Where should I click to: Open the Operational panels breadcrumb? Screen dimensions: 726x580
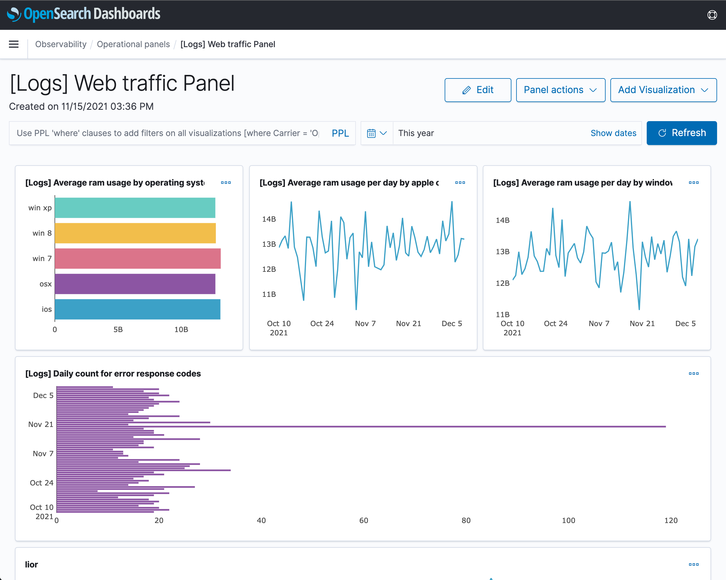pos(133,44)
